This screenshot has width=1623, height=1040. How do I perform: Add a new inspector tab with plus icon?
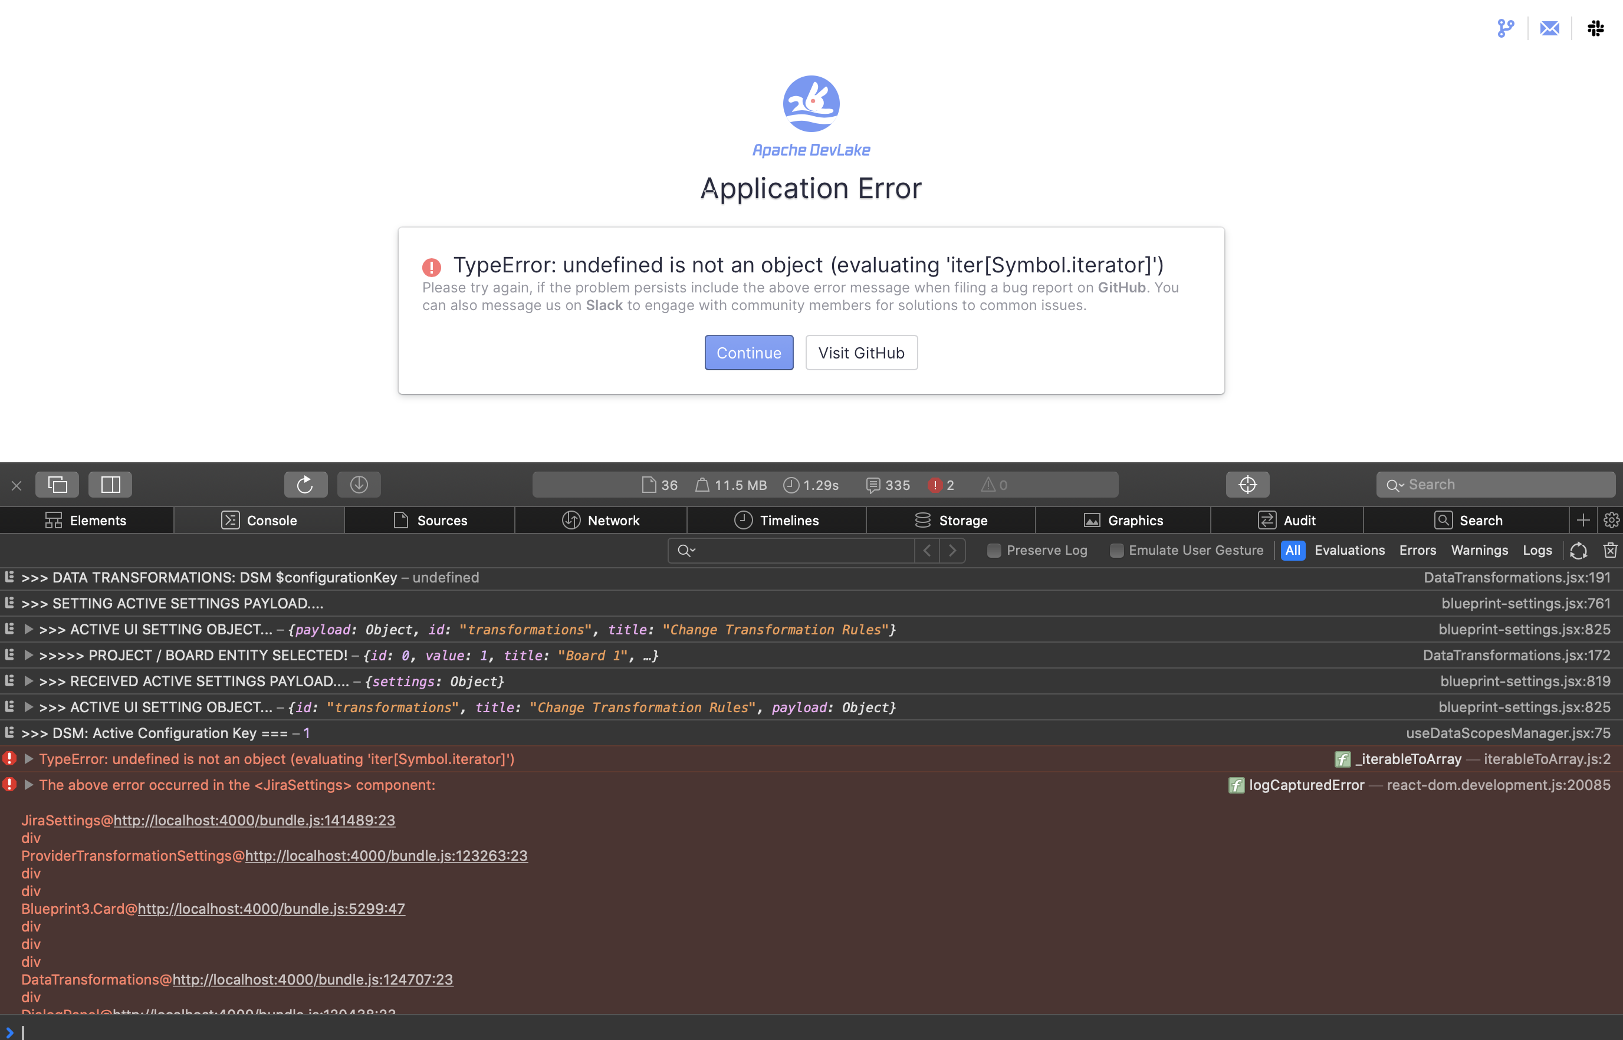coord(1583,520)
